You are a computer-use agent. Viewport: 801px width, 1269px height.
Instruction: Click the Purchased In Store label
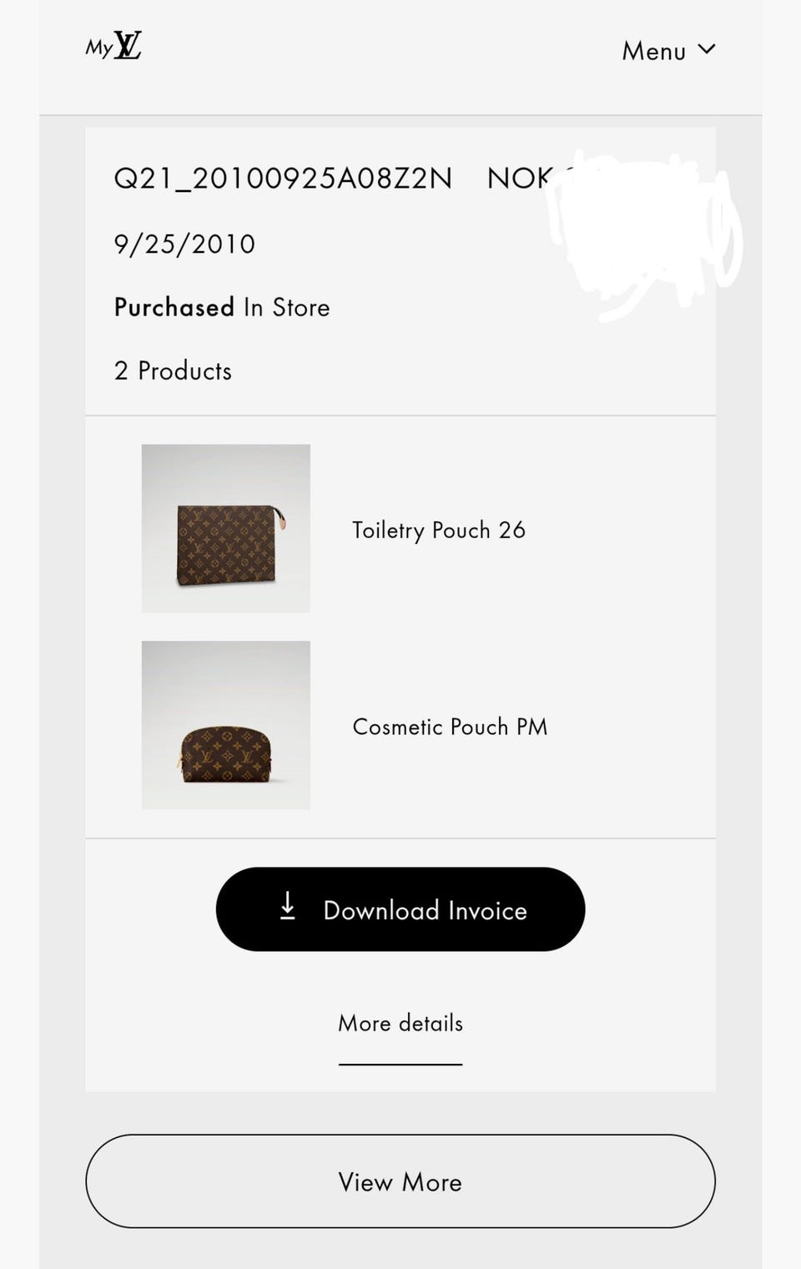[x=222, y=307]
